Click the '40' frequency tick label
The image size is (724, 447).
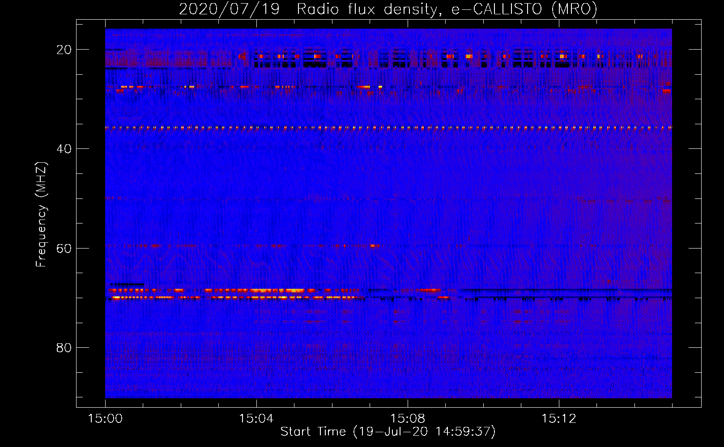[64, 149]
